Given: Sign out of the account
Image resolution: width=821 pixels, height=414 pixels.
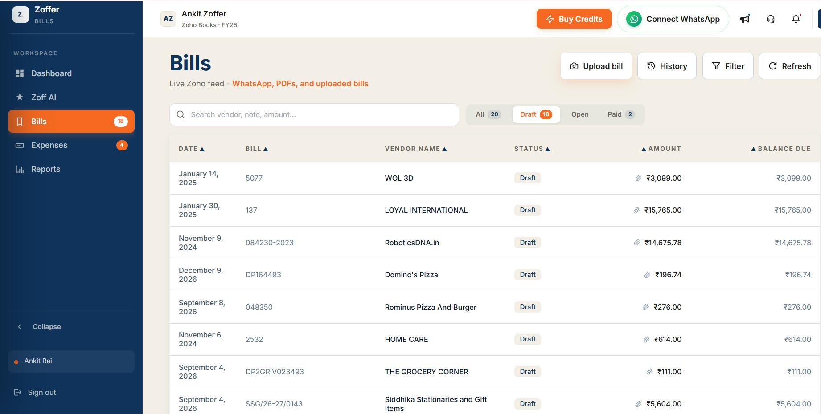Looking at the screenshot, I should pos(35,392).
